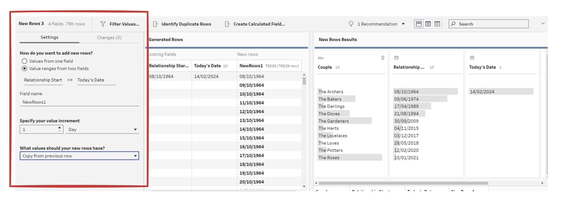Image resolution: width=562 pixels, height=205 pixels.
Task: Click the Create Calculated Field icon
Action: pos(227,24)
